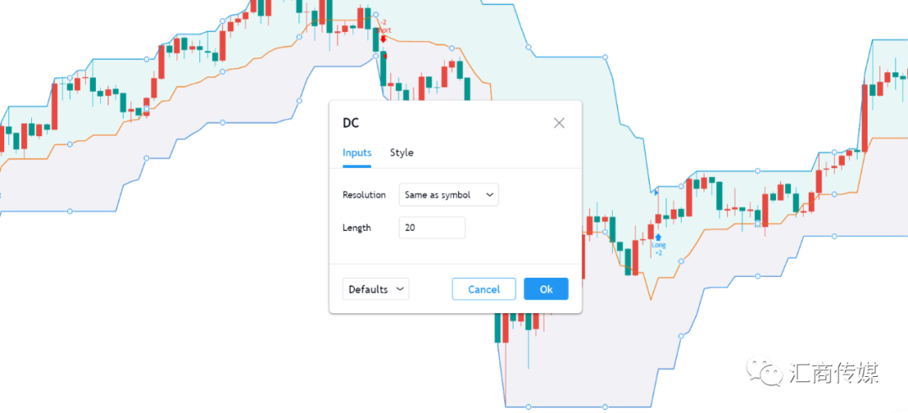Click the 'Long +2' trade label
Image resolution: width=908 pixels, height=413 pixels.
pyautogui.click(x=658, y=248)
